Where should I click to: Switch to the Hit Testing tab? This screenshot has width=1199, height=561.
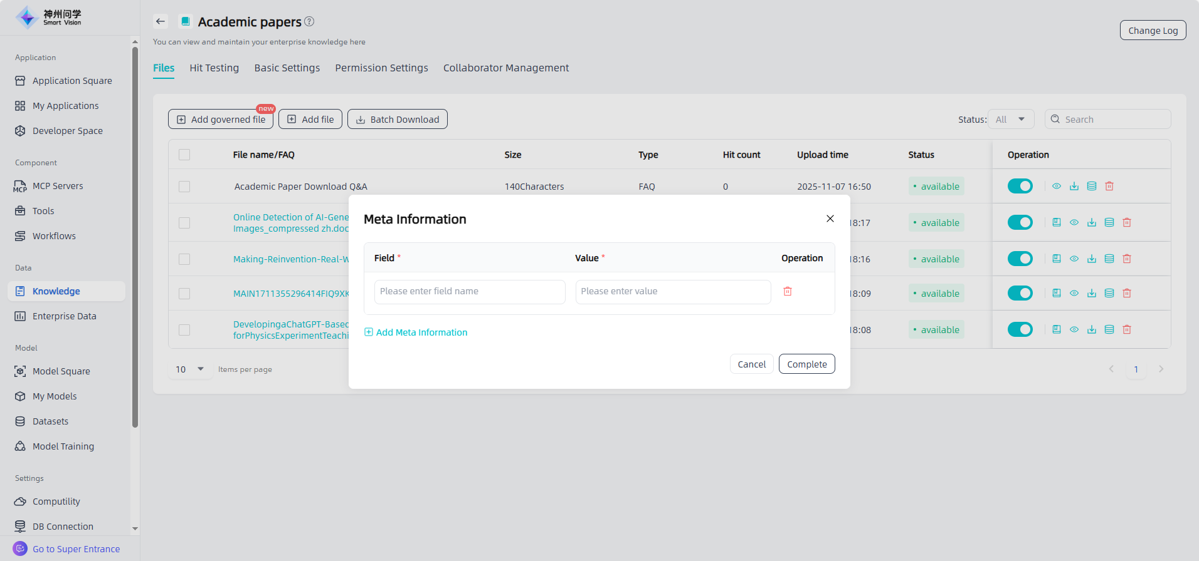point(214,68)
